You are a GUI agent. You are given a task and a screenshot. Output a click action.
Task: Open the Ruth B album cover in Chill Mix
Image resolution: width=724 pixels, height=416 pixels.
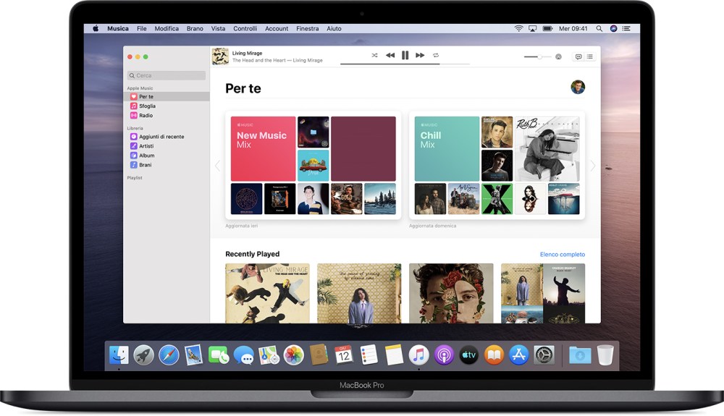pos(547,148)
